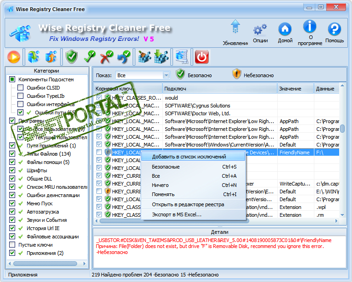
Task: Click app logo in window title bar
Action: click(x=10, y=9)
